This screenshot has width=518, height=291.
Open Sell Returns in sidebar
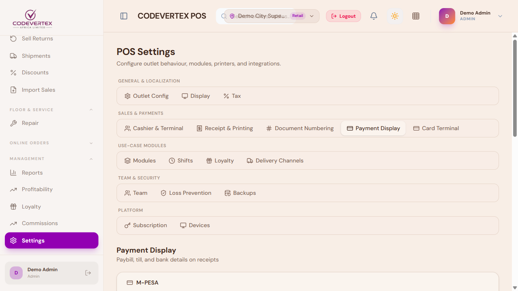(x=51, y=38)
